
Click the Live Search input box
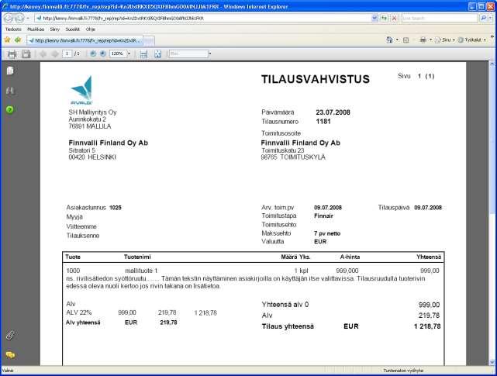440,19
